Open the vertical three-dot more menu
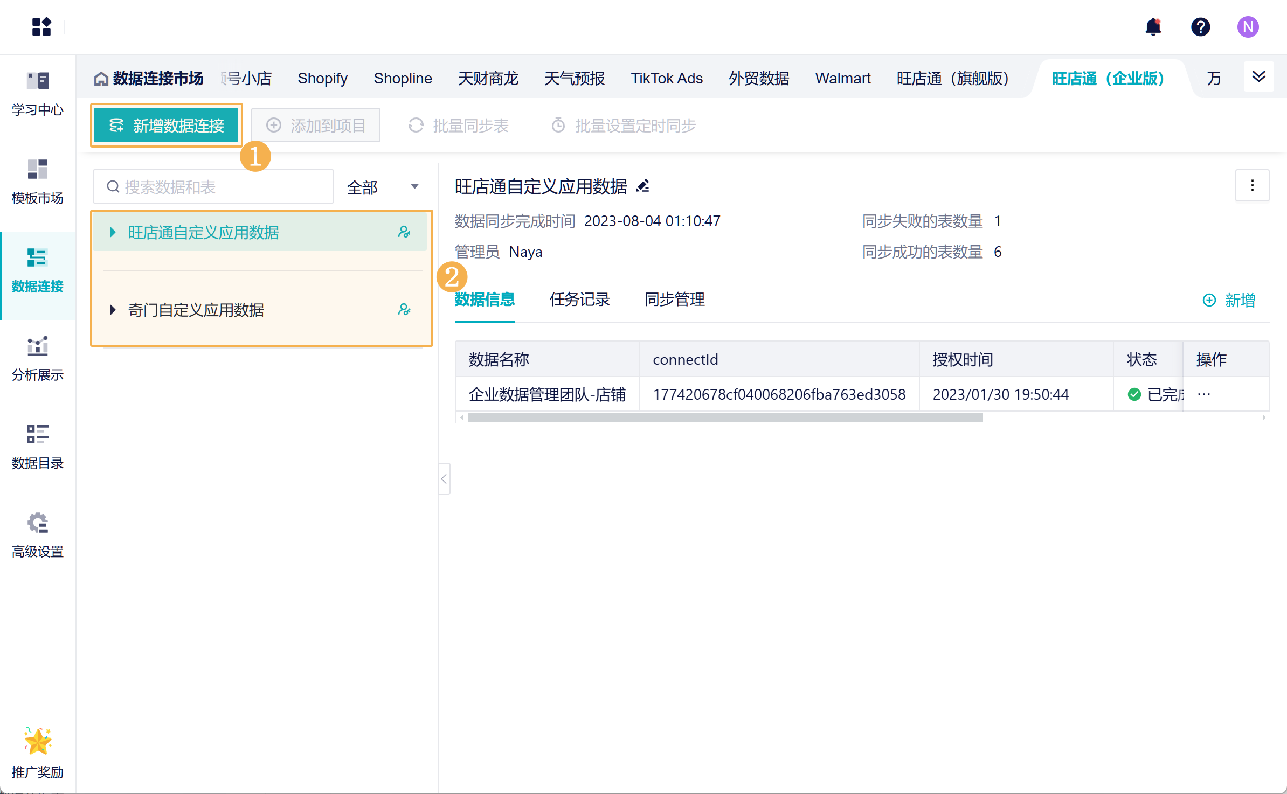 coord(1252,186)
